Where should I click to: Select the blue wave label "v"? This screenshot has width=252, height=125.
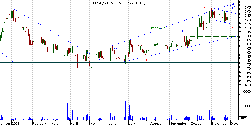point(207,12)
